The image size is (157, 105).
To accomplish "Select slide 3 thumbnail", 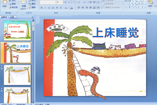I will pyautogui.click(x=18, y=74).
